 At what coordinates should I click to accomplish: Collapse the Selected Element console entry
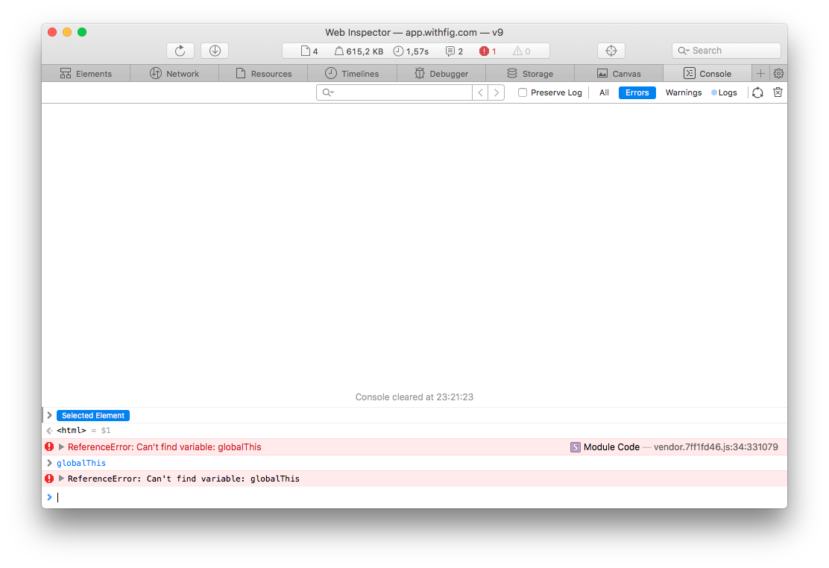pyautogui.click(x=49, y=415)
